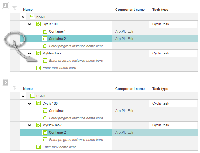The width and height of the screenshot is (200, 153).
Task: Click the Name column header in the upper table
Action: click(28, 10)
